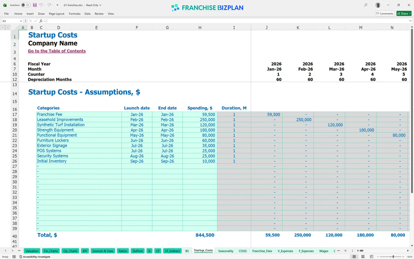Open the Draw ribbon tab

point(41,13)
